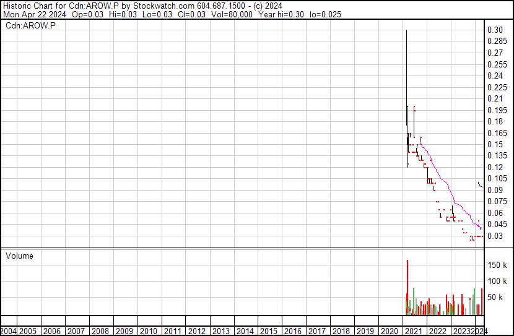Click the 2012 year marker
514x336 pixels.
198,331
